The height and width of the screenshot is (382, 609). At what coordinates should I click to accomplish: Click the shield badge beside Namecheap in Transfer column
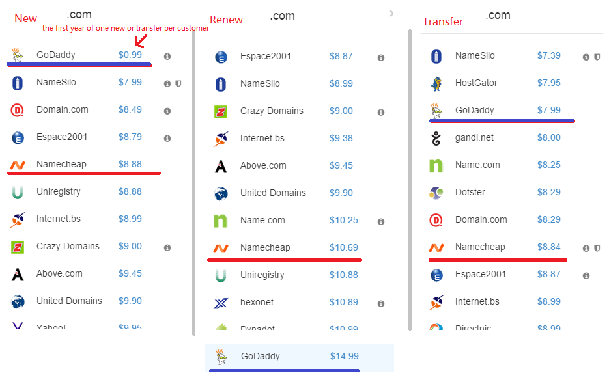(597, 248)
